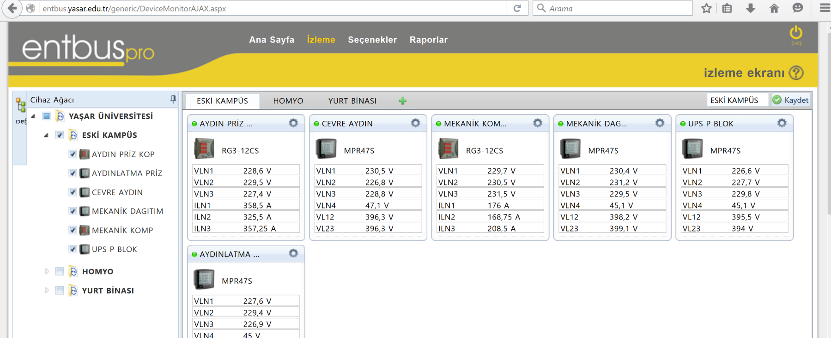Check the YURT BİNASI checkbox in tree
831x338 pixels.
[x=60, y=290]
